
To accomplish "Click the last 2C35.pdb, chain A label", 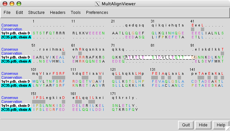I will point(16,109).
